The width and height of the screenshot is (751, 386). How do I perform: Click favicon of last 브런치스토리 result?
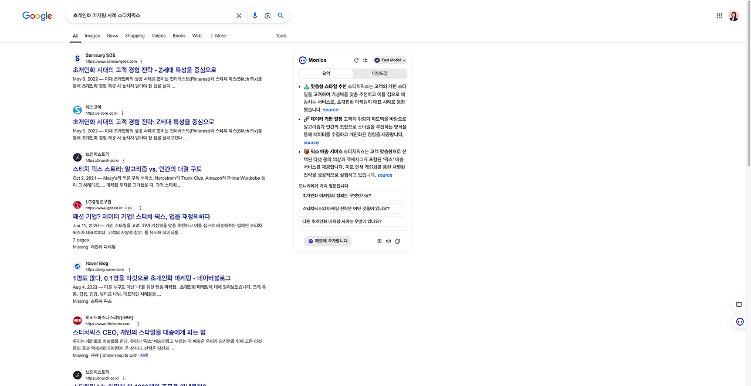point(77,375)
